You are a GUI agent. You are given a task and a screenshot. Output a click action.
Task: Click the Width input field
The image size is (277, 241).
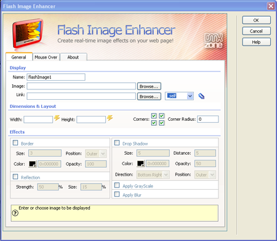(x=38, y=120)
